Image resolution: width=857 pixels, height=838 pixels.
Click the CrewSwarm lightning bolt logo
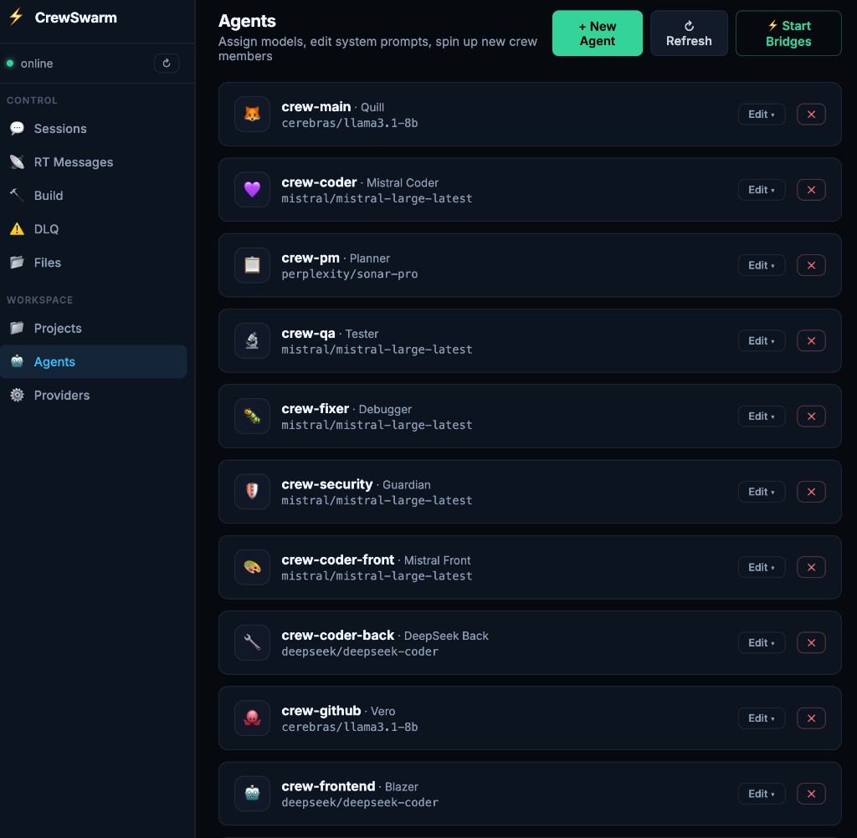click(15, 17)
